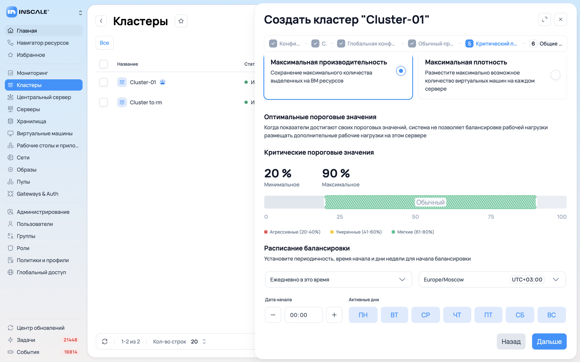Open the Europe/Moscow timezone dropdown
The image size is (580, 362).
coord(492,280)
